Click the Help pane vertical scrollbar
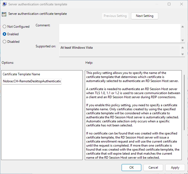 point(184,102)
